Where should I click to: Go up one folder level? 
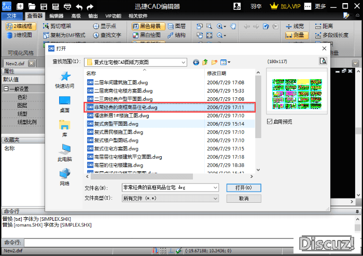click(x=205, y=62)
